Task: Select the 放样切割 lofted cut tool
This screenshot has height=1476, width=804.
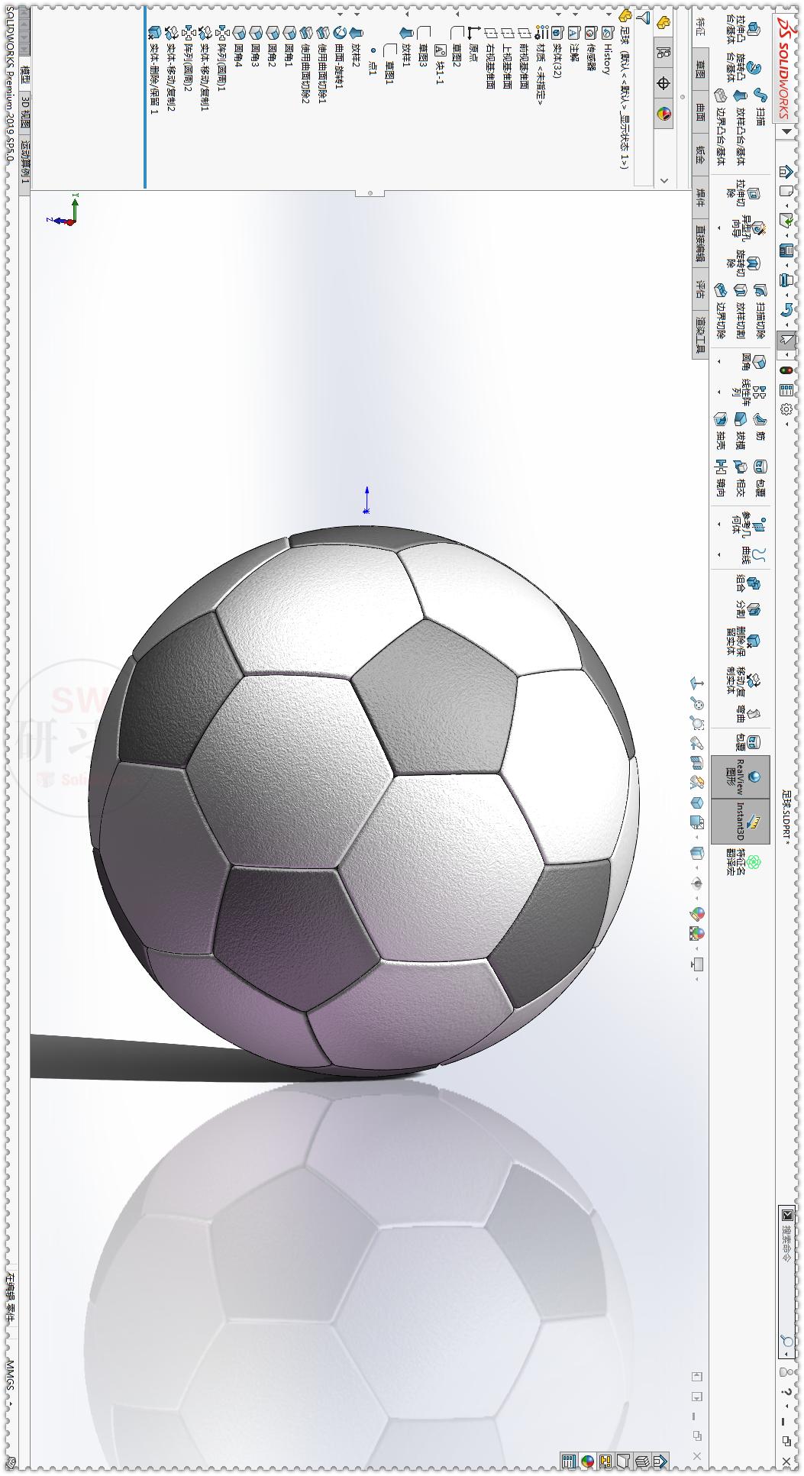Action: coord(739,311)
